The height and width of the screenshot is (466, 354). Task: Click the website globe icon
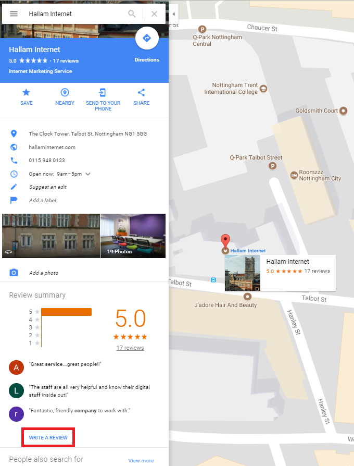click(14, 147)
